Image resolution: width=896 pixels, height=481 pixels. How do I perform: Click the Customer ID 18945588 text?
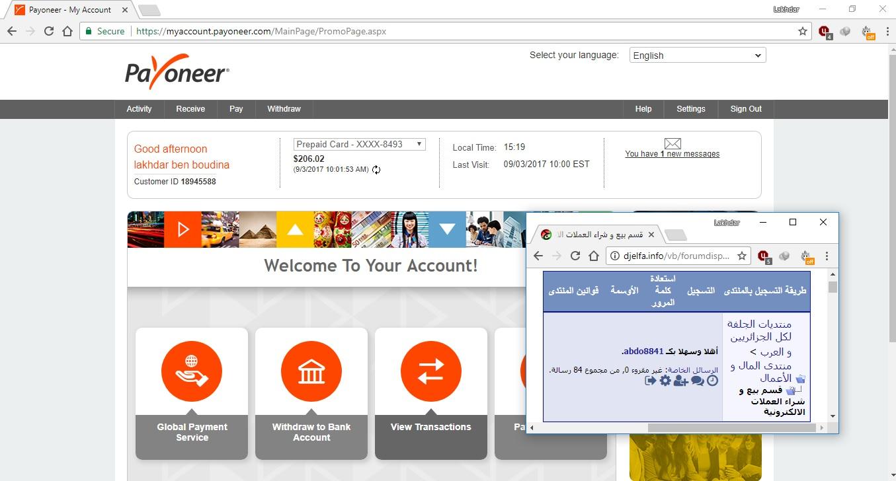(175, 182)
